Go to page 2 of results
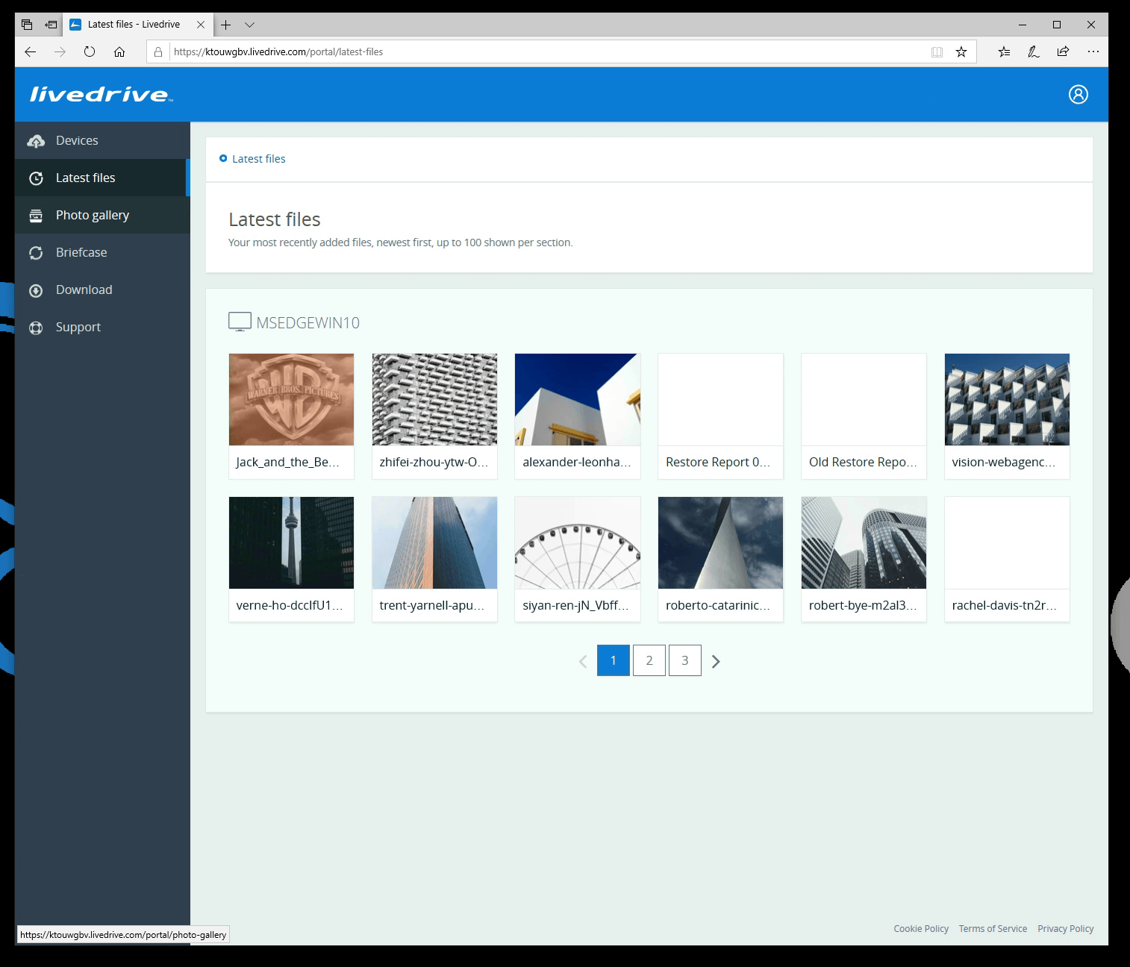1130x967 pixels. [x=649, y=660]
